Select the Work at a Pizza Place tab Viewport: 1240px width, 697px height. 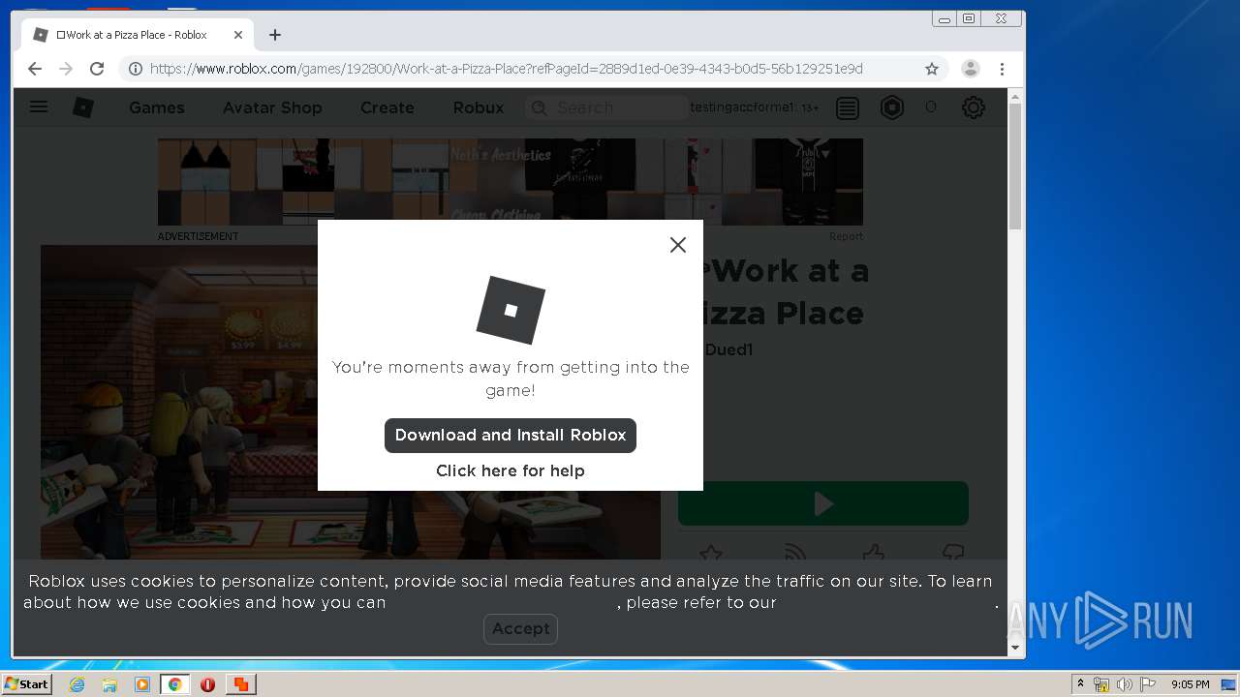point(137,35)
